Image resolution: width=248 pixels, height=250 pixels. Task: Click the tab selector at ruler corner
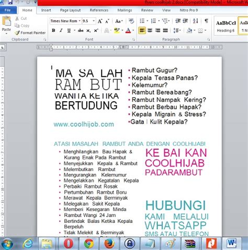[3, 47]
